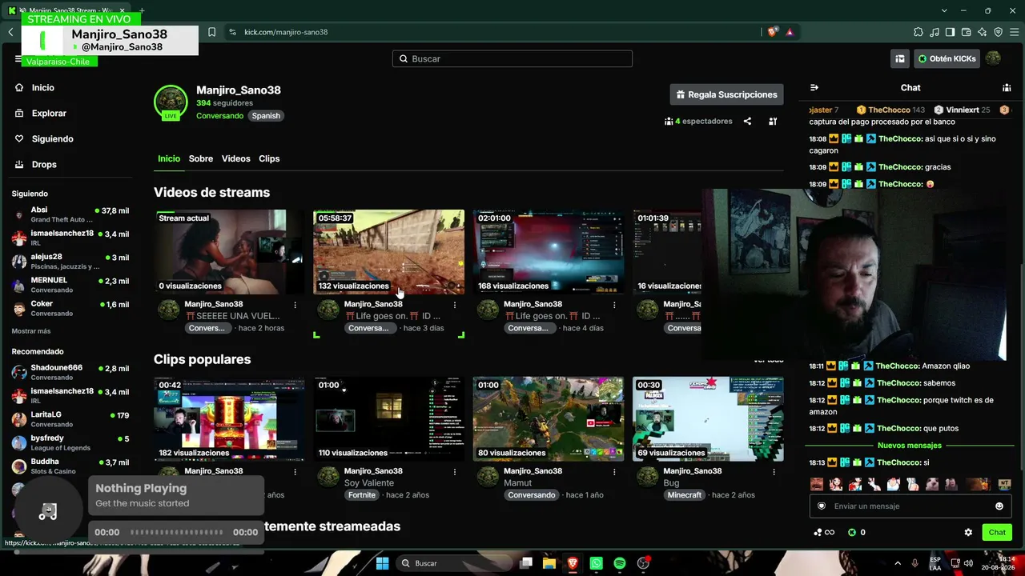1025x576 pixels.
Task: Switch to the Sobre tab
Action: pos(201,158)
